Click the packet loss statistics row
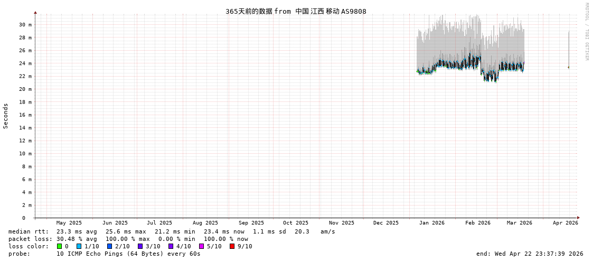The width and height of the screenshot is (592, 261). point(128,239)
